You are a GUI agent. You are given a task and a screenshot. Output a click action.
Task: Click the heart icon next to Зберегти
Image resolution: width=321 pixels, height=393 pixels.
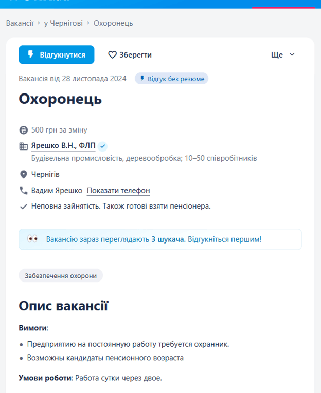(x=112, y=54)
